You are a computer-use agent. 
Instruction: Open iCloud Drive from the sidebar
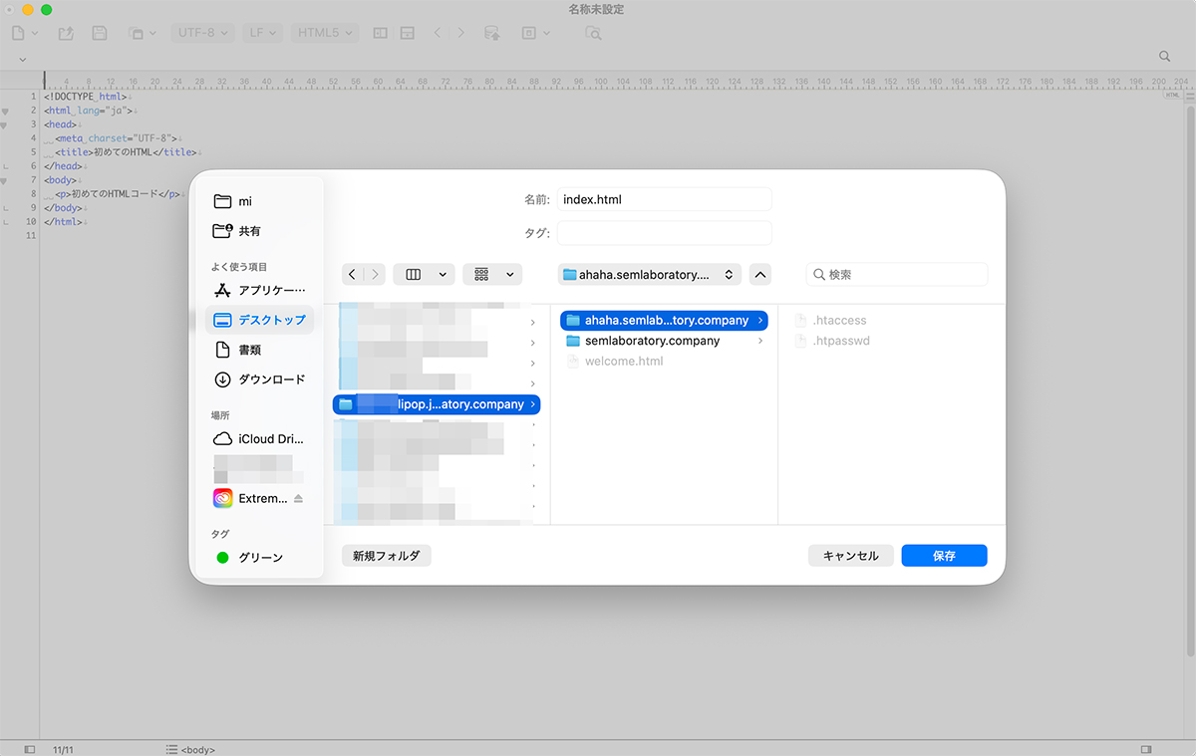[x=259, y=438]
